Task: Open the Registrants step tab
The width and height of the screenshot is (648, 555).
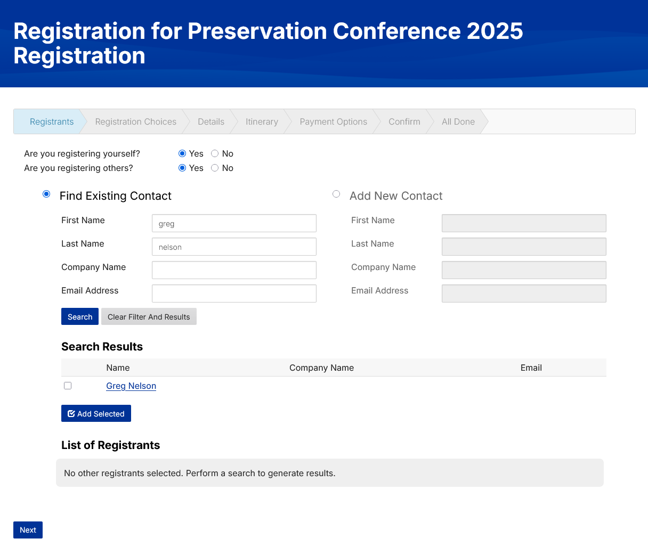Action: [52, 121]
